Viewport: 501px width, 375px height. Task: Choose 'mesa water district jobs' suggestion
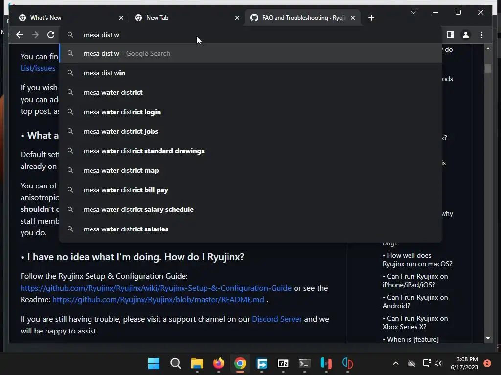[251, 131]
